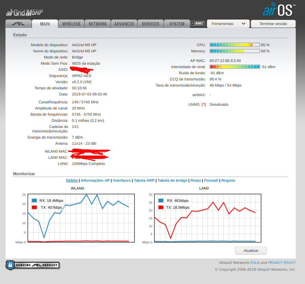Click the red TX legend swatch in WLAN0
The width and height of the screenshot is (305, 284).
point(34,207)
